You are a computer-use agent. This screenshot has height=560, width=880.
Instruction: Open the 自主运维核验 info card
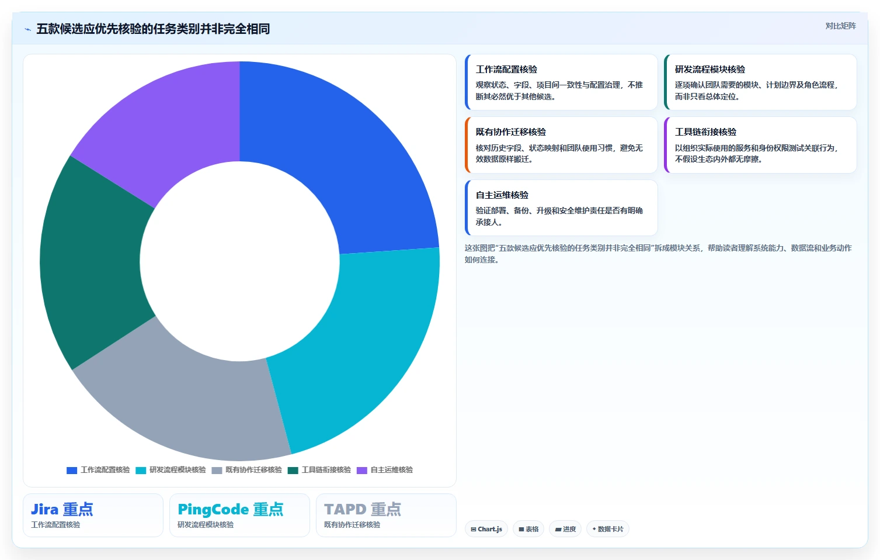(x=561, y=208)
